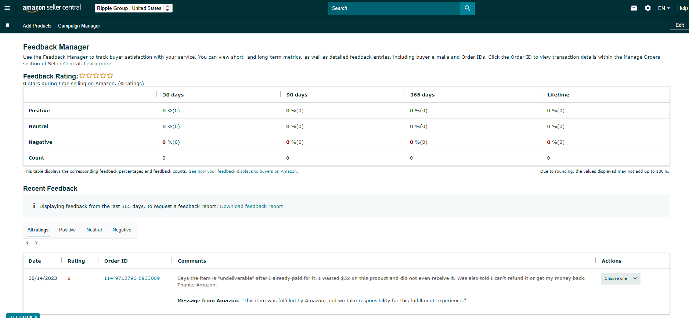This screenshot has height=318, width=689.
Task: Click the Learn more link
Action: [x=98, y=64]
